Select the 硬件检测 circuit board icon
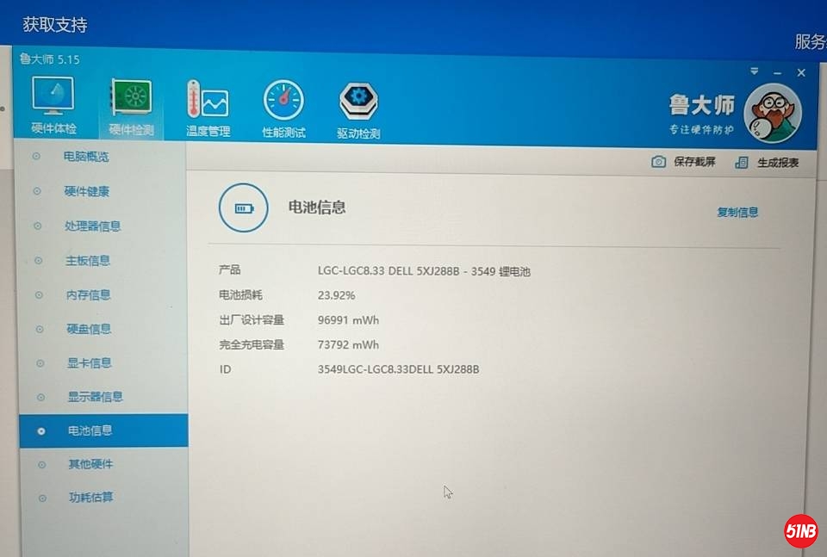This screenshot has height=557, width=827. pos(131,97)
